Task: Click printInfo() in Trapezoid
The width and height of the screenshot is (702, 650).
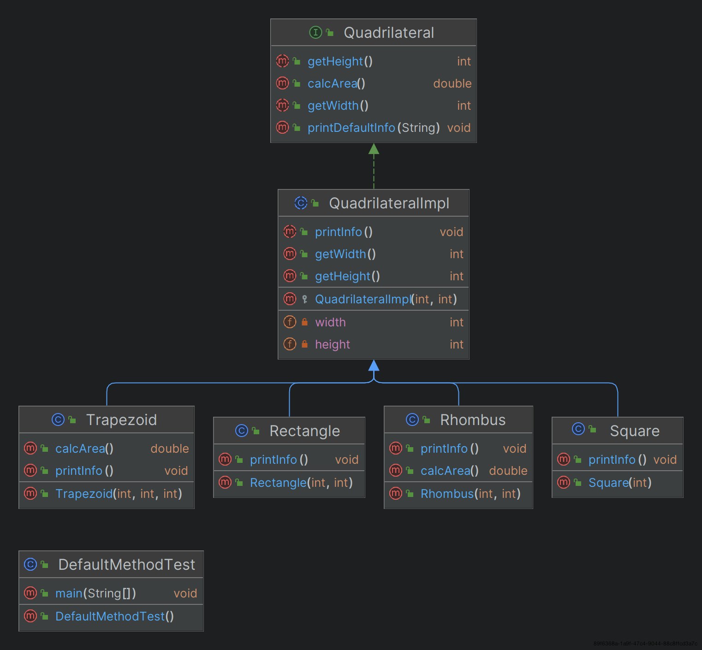Action: point(84,471)
